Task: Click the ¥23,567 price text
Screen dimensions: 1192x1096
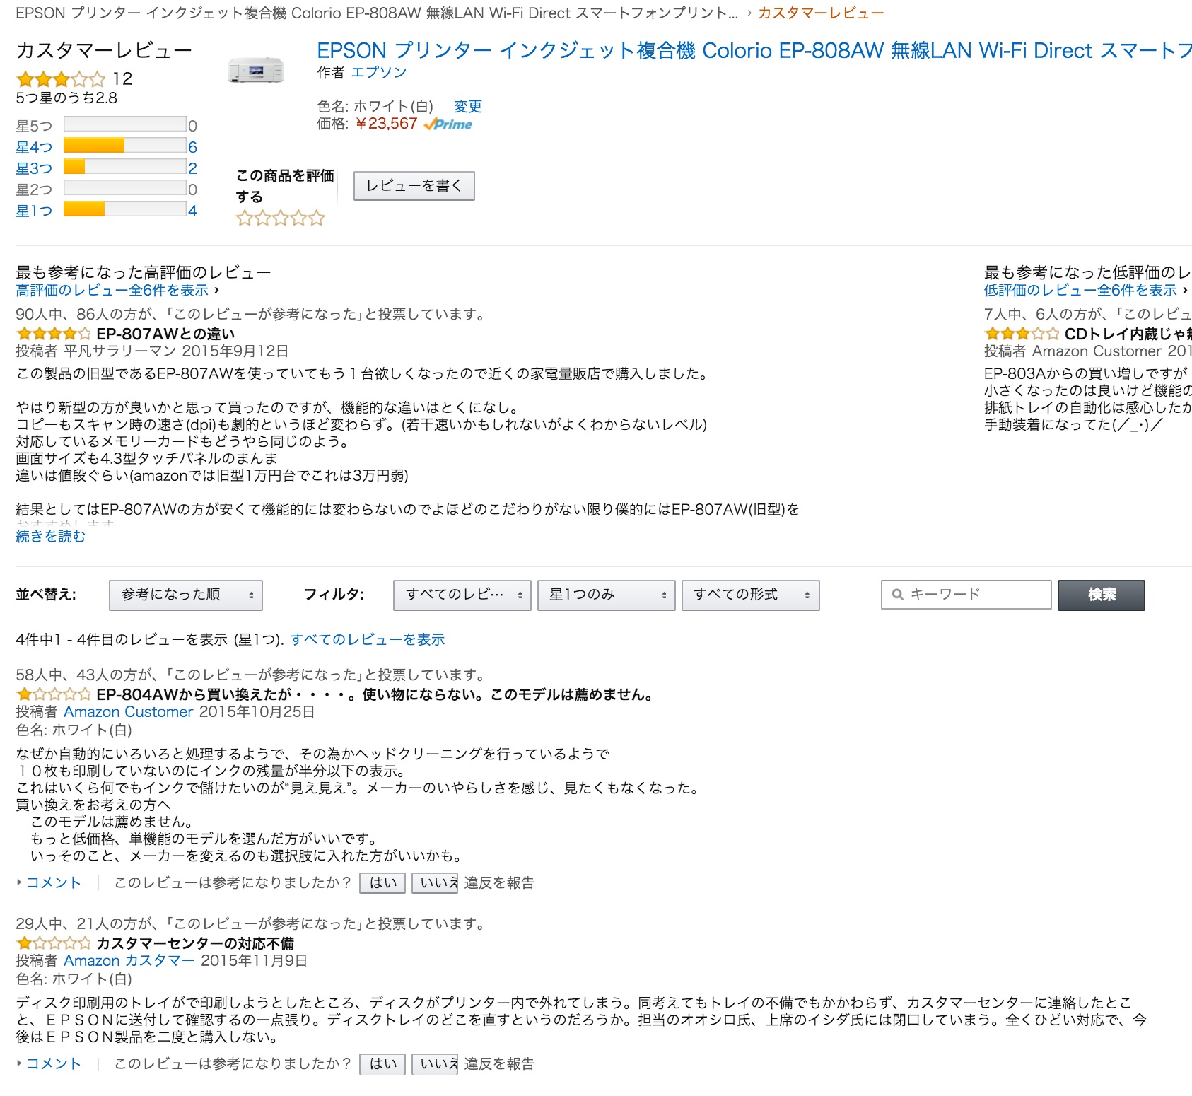Action: (385, 124)
